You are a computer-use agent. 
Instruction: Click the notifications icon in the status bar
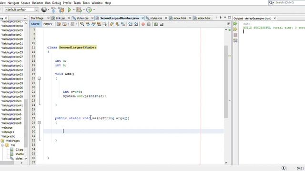tap(284, 168)
